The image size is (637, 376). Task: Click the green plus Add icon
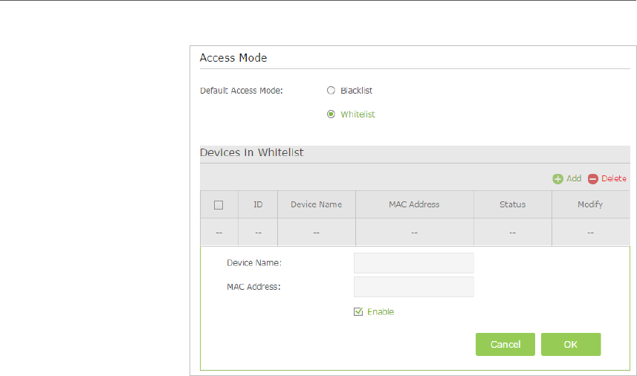[557, 178]
